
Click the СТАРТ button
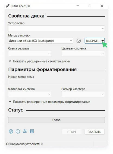pyautogui.click(x=72, y=132)
